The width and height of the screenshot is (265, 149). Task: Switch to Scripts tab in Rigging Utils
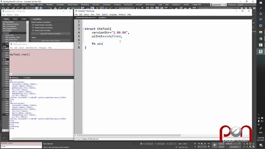(x=24, y=19)
